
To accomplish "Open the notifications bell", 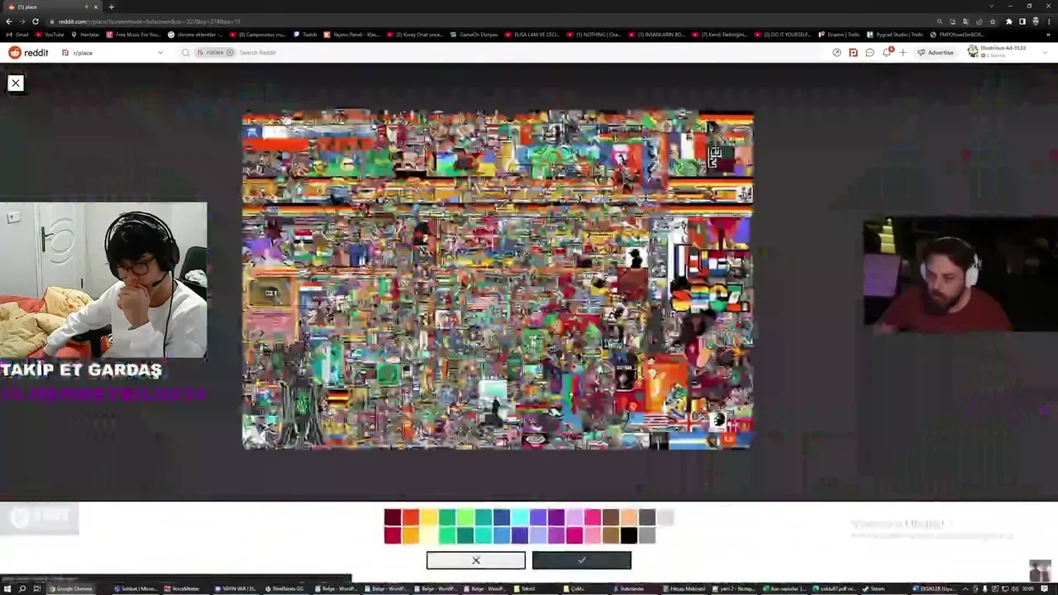I will pyautogui.click(x=886, y=52).
